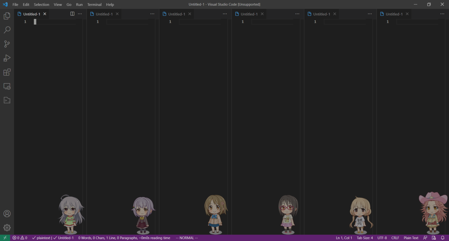Restore down the VS Code window
449x241 pixels.
[x=429, y=4]
